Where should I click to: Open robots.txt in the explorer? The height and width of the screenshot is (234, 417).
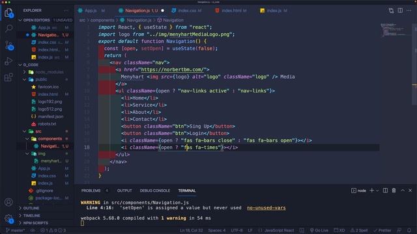[x=47, y=124]
